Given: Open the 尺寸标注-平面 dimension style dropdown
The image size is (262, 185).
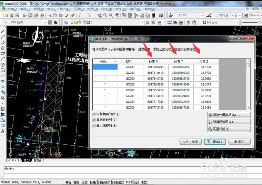Looking at the screenshot, I should [x=240, y=16].
